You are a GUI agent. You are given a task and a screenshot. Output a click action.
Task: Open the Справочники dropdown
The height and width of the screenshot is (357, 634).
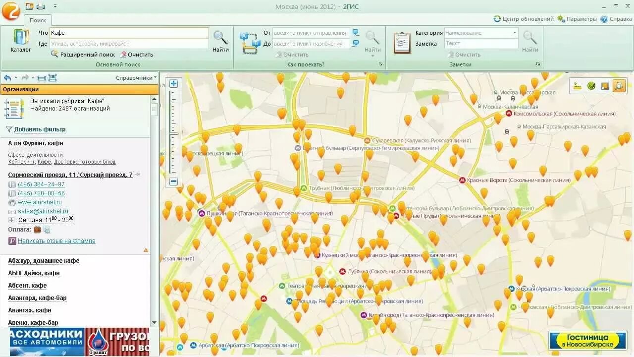136,78
